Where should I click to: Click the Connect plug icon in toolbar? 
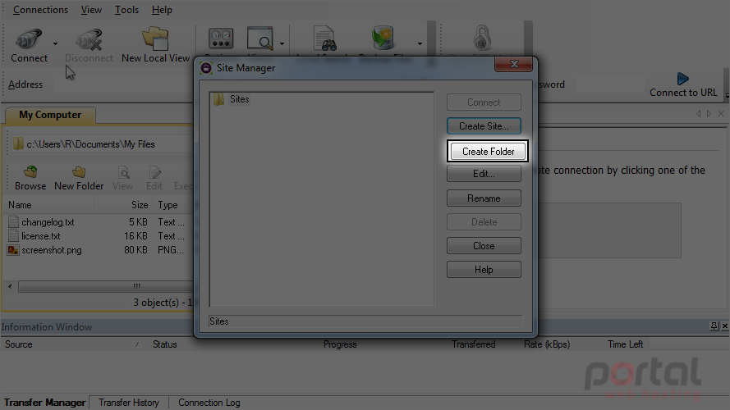pos(29,39)
